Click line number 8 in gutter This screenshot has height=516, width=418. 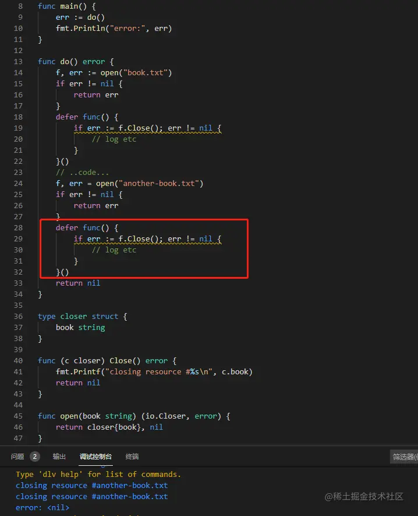click(20, 6)
